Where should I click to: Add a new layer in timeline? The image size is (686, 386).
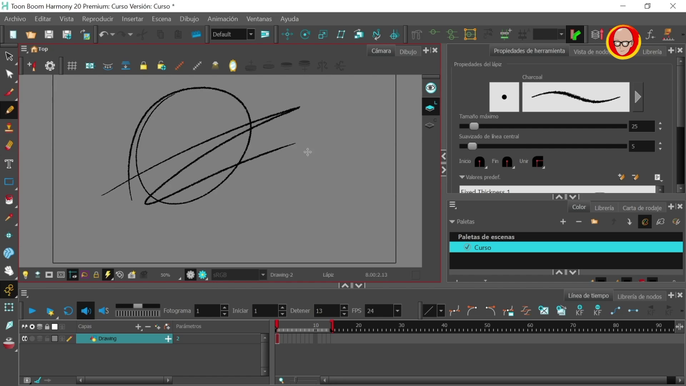click(138, 326)
